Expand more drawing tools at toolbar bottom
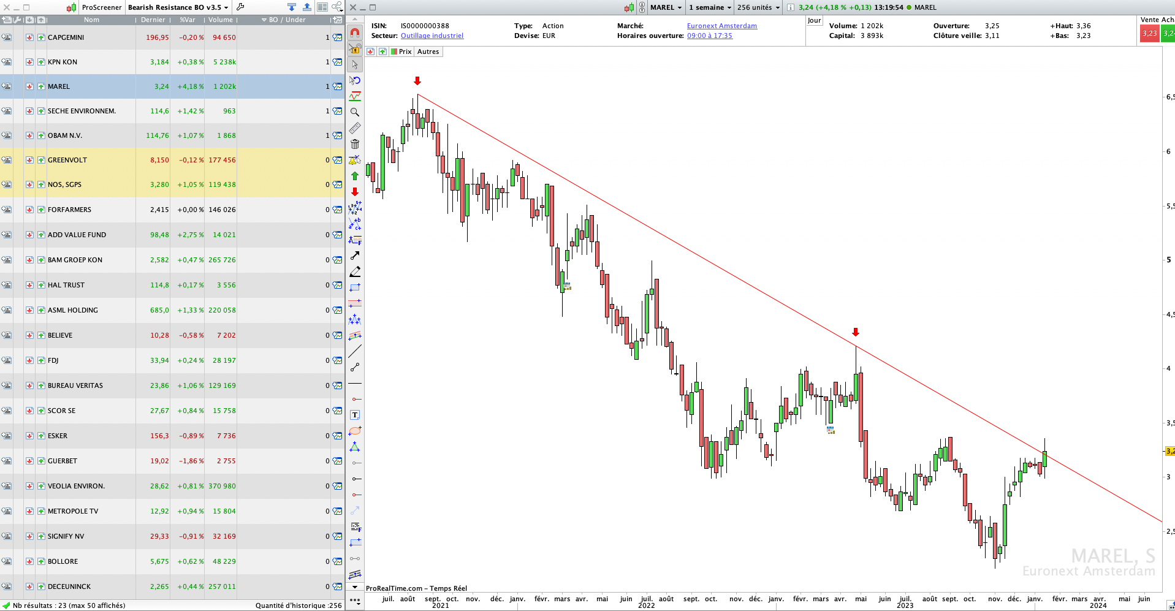The height and width of the screenshot is (611, 1175). (355, 600)
